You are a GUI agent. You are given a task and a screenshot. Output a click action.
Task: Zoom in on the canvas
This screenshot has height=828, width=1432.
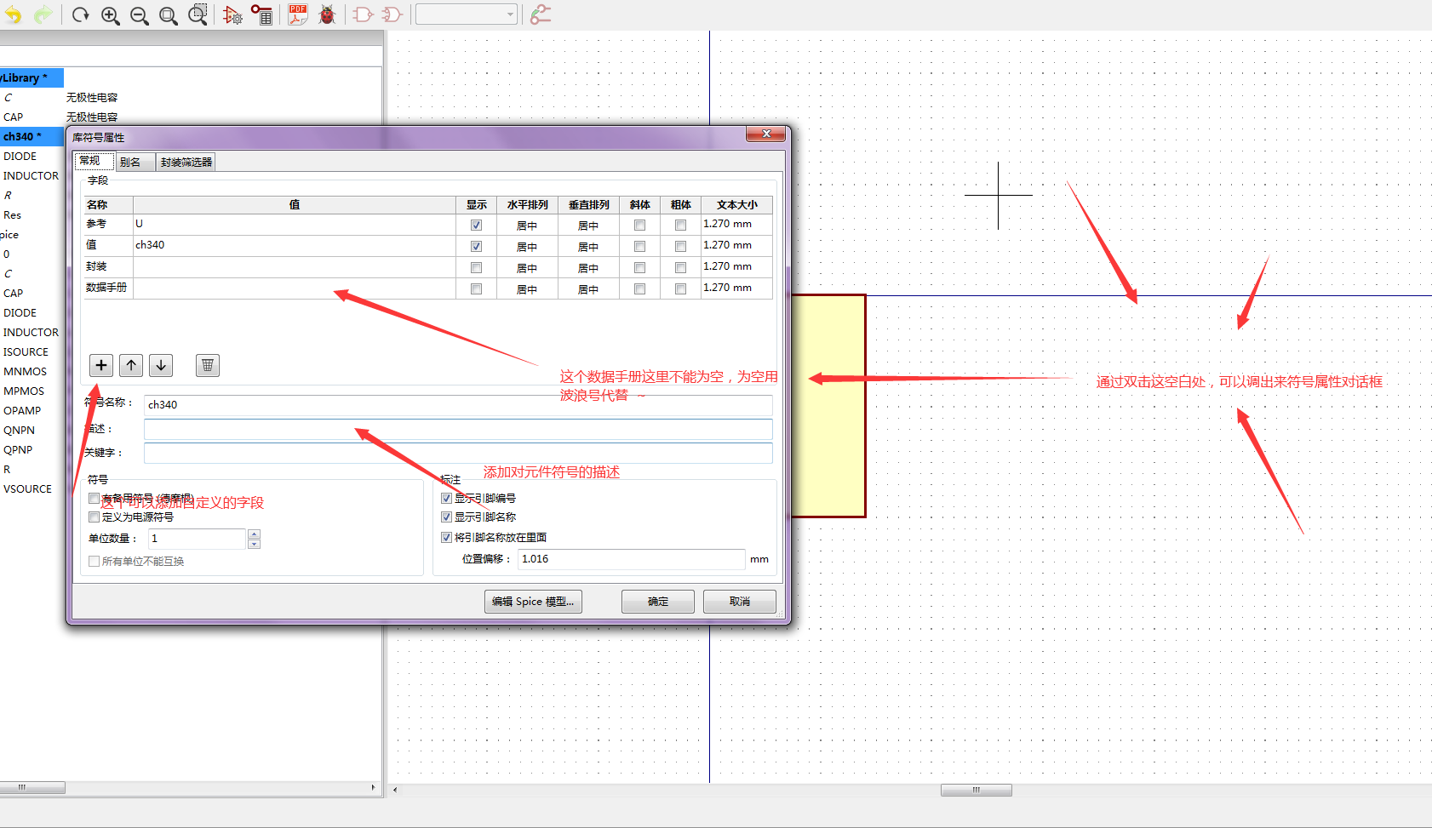pos(110,14)
